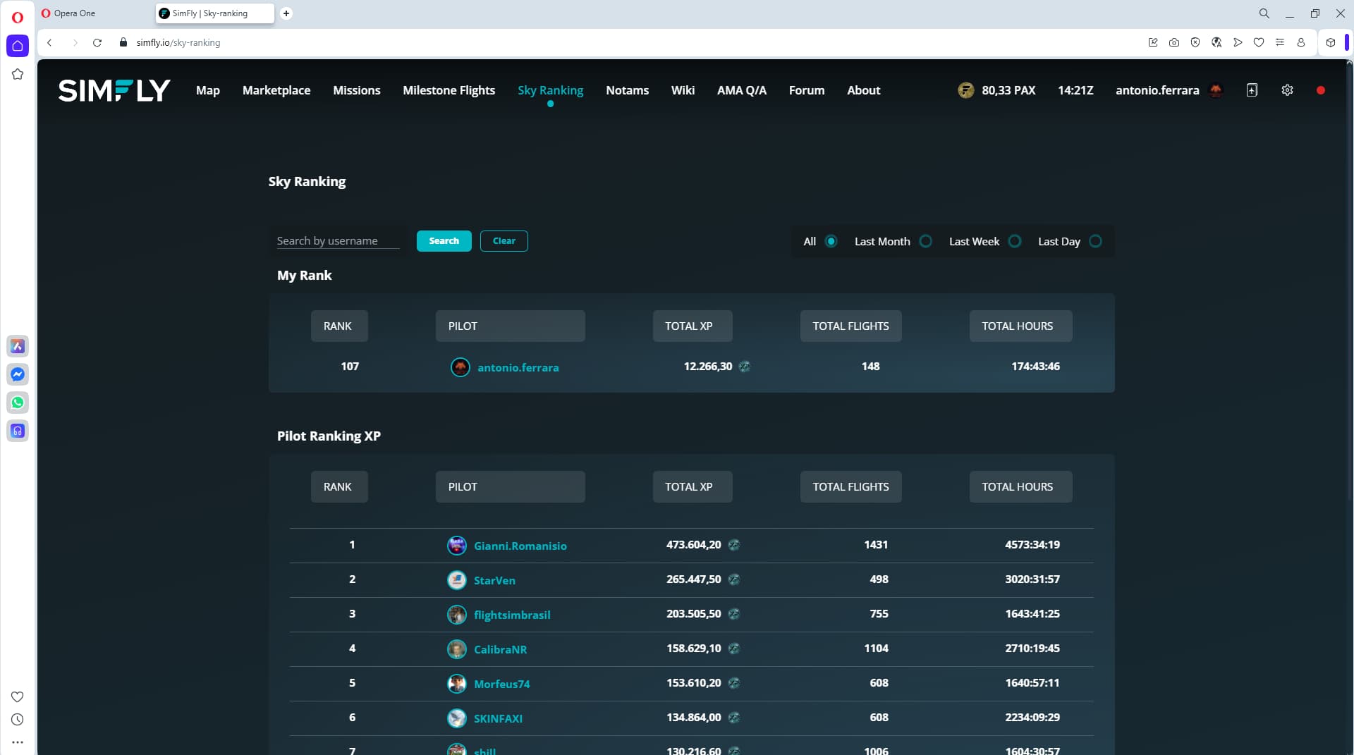
Task: Select the Last Day radio button
Action: [1095, 241]
